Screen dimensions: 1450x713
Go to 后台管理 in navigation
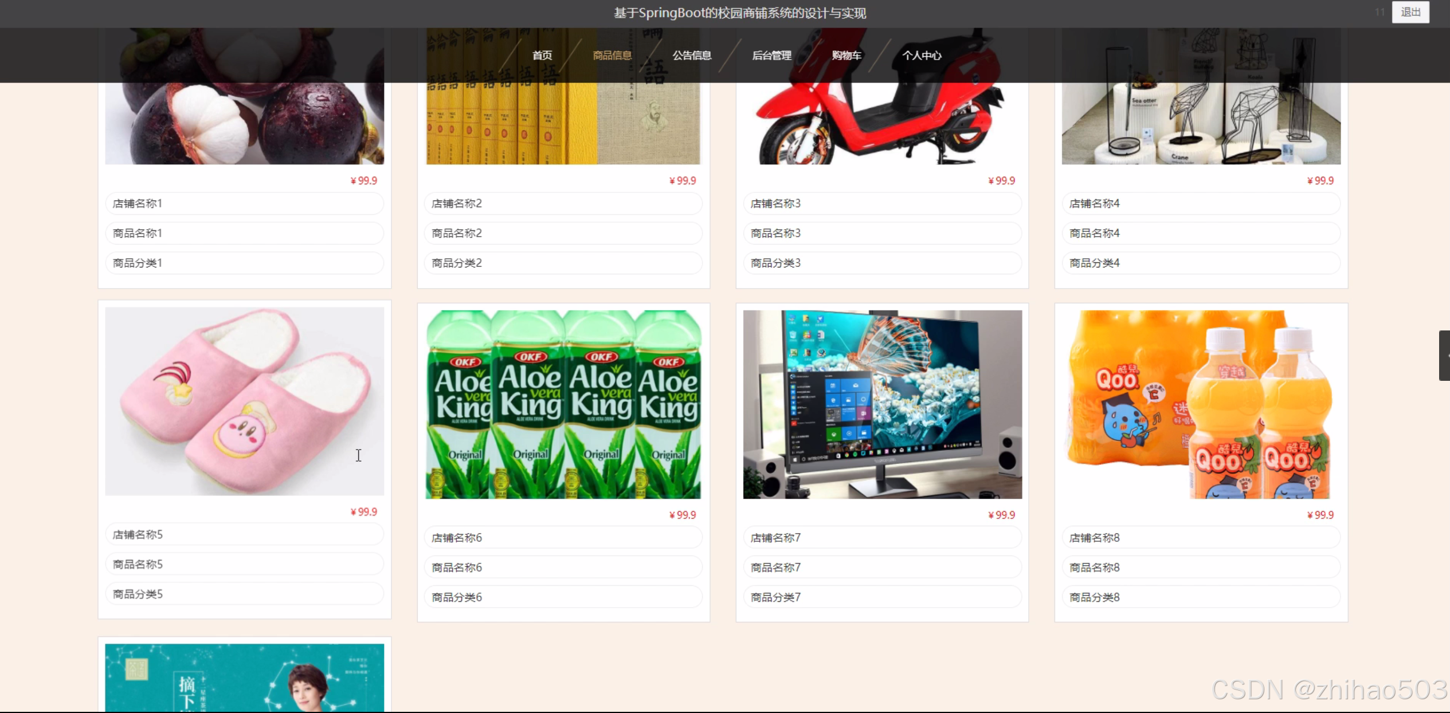tap(771, 56)
